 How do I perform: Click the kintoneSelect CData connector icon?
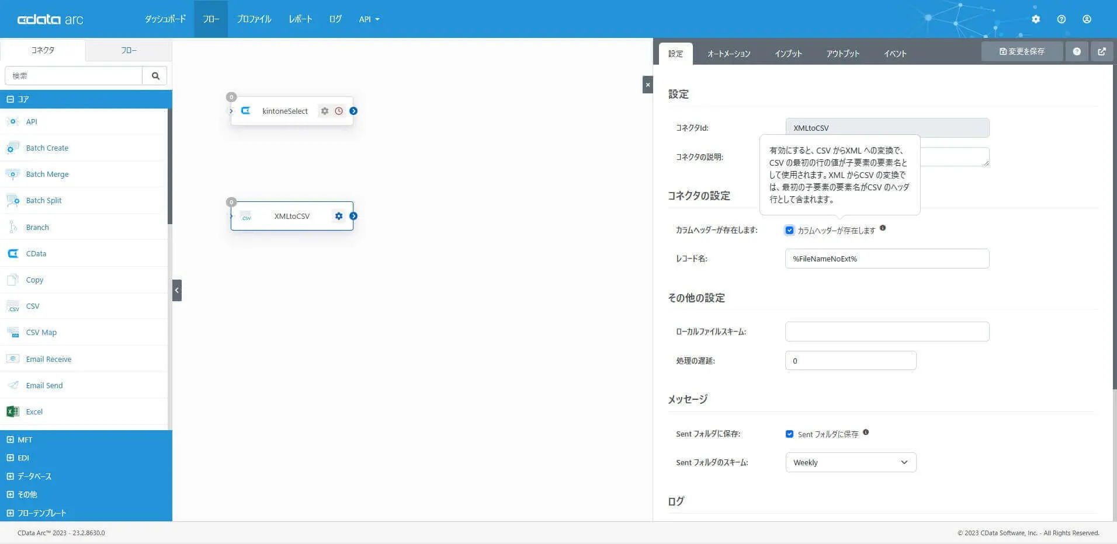246,111
